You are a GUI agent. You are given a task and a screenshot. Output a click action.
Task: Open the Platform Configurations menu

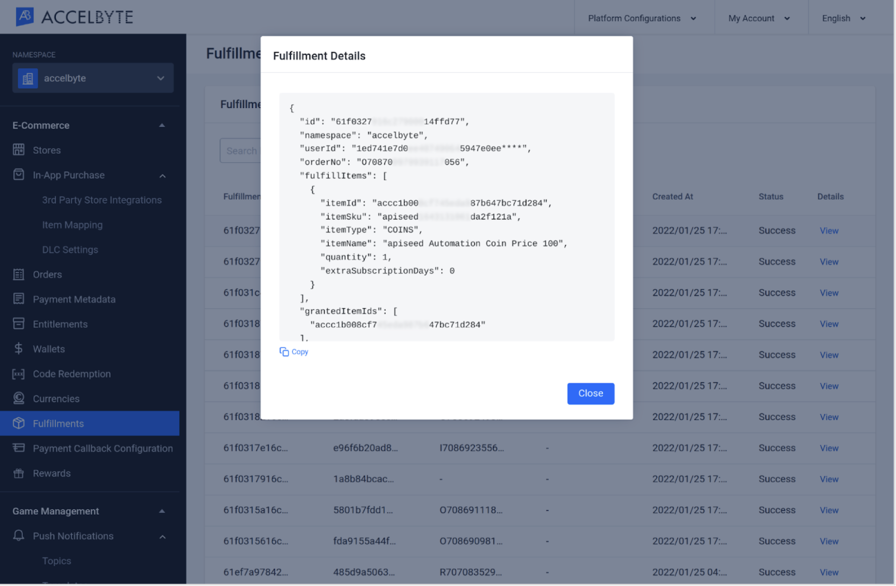642,18
